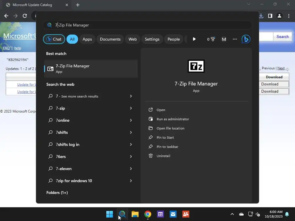
Task: Open Chrome downloads icon
Action: tap(261, 16)
